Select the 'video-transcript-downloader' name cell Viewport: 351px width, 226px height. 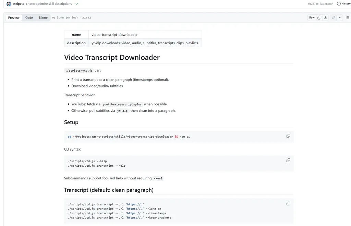click(145, 35)
